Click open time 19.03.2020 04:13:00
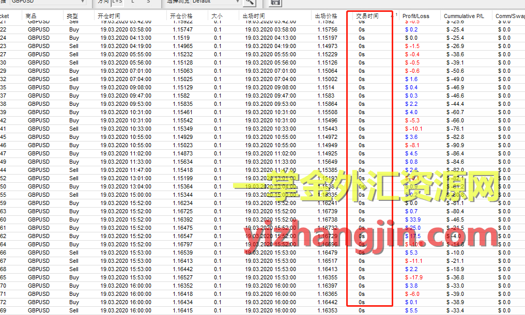Image resolution: width=525 pixels, height=315 pixels. (126, 38)
